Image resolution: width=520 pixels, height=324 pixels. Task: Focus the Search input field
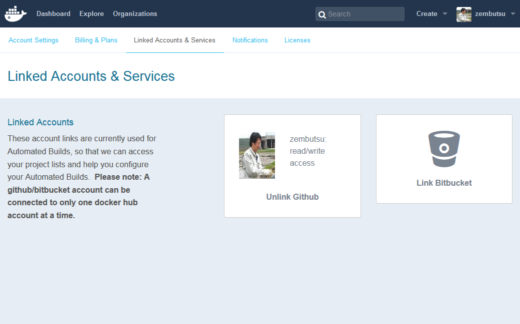point(360,14)
